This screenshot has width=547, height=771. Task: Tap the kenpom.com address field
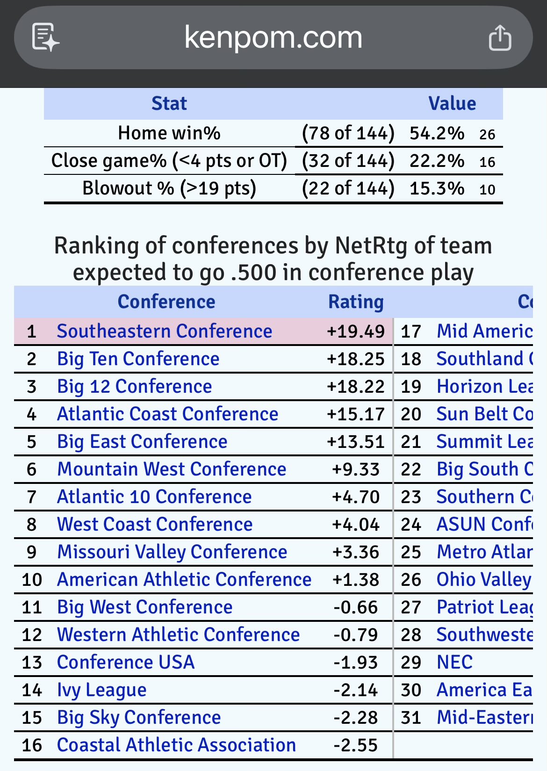(273, 37)
